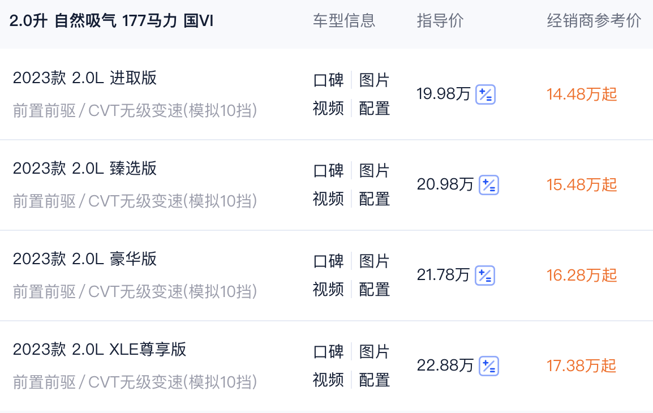The width and height of the screenshot is (653, 413).
Task: Select the 2023款 2.0L 臻选版 title
Action: click(x=85, y=169)
